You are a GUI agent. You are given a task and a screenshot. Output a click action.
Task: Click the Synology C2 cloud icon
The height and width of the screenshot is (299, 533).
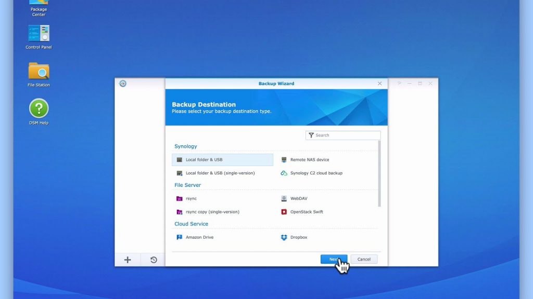[x=284, y=173]
